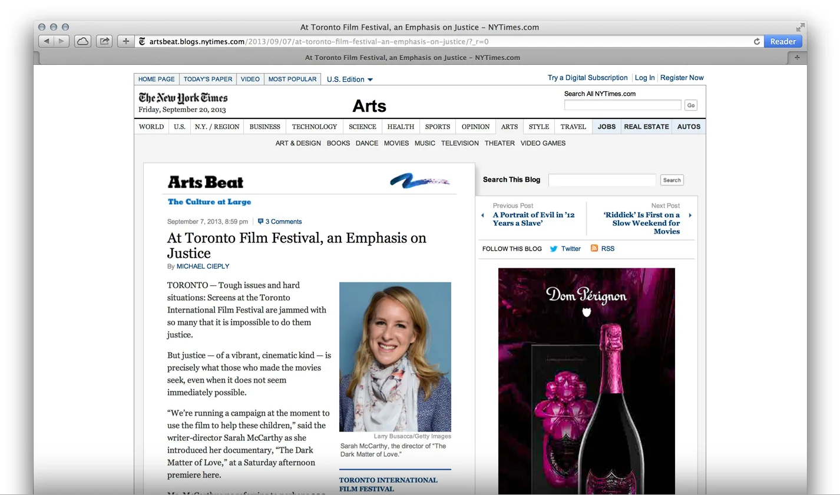This screenshot has width=840, height=495.
Task: Click The Culture at Large tagline
Action: click(x=209, y=202)
